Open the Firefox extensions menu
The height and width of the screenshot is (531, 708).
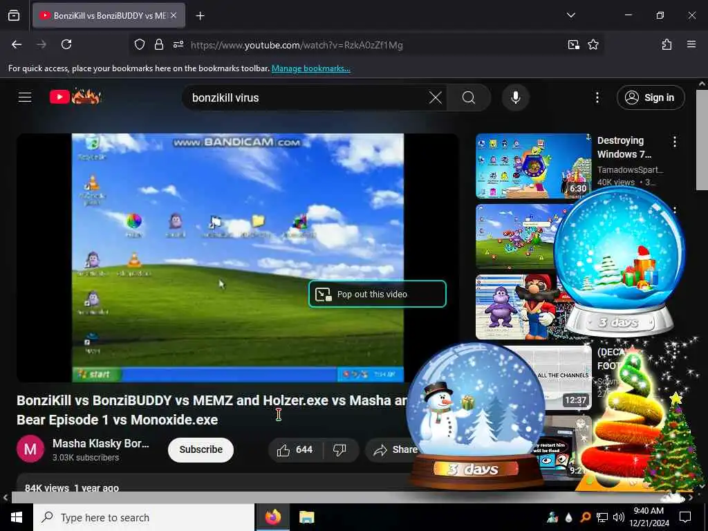click(667, 44)
